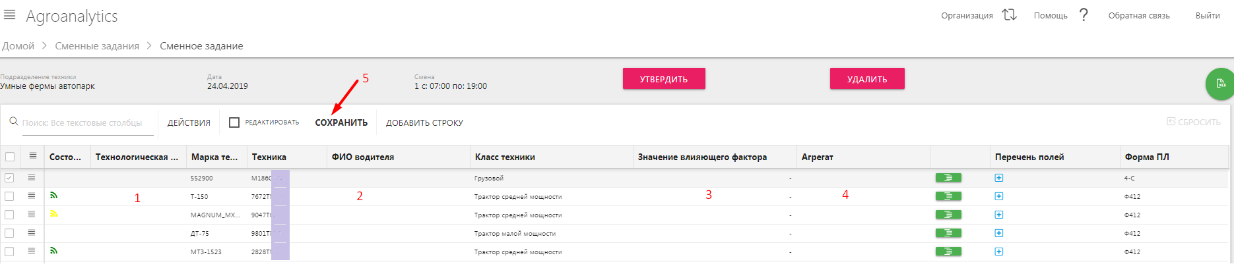This screenshot has height=270, width=1234.
Task: Click the green XLS export round button
Action: (1221, 84)
